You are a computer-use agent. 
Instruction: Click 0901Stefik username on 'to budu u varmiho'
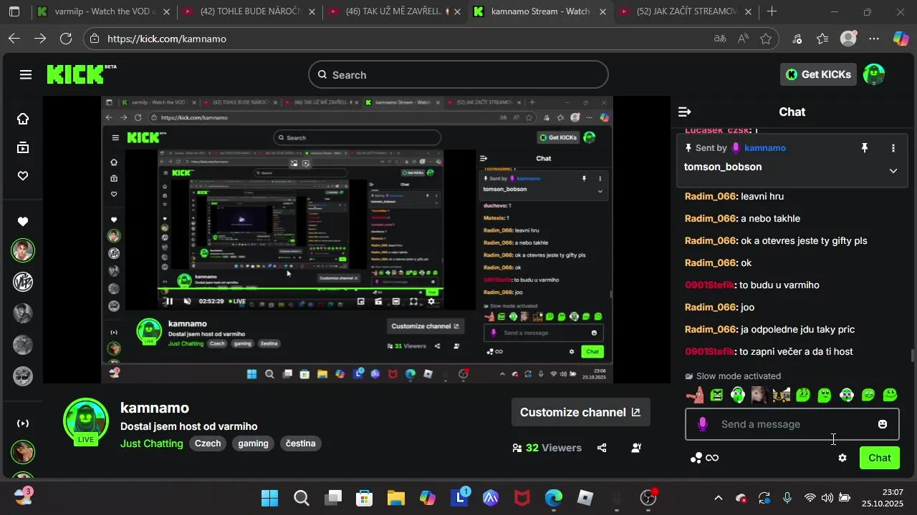[709, 285]
